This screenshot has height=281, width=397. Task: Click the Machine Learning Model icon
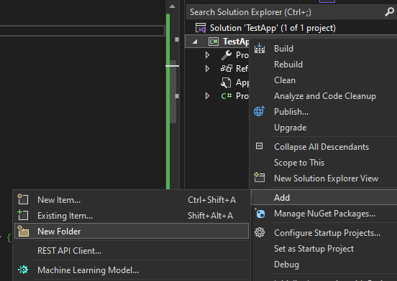[x=23, y=270]
